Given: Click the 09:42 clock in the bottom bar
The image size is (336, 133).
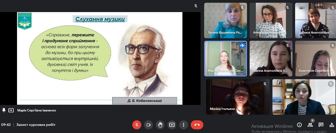Looking at the screenshot, I should coord(6,125).
